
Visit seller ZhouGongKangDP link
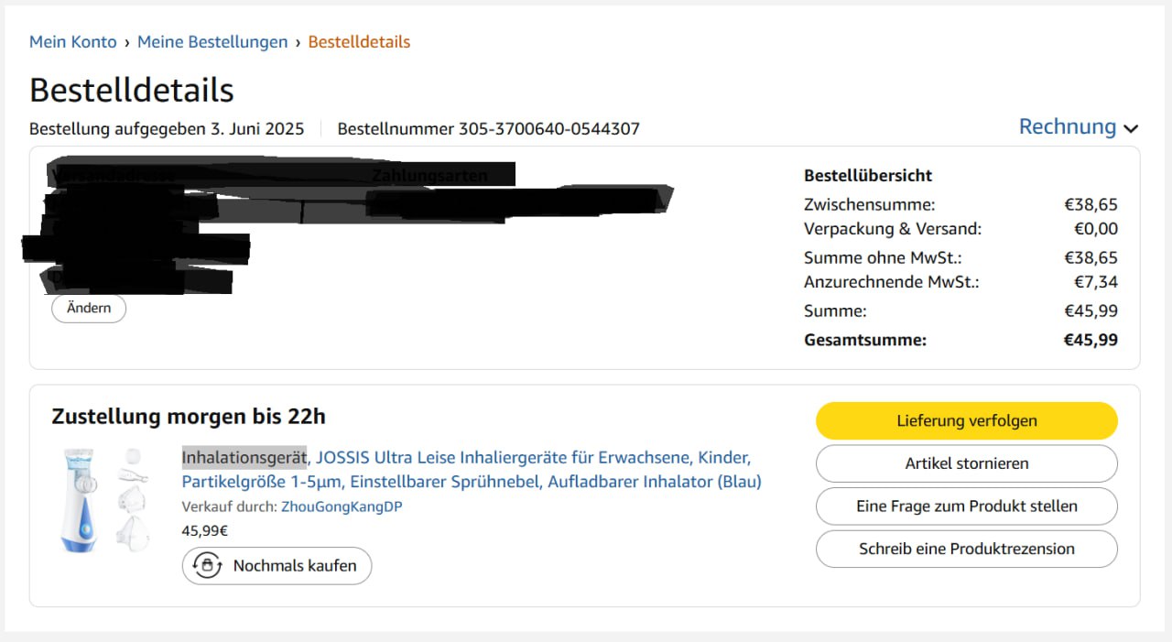pyautogui.click(x=342, y=506)
